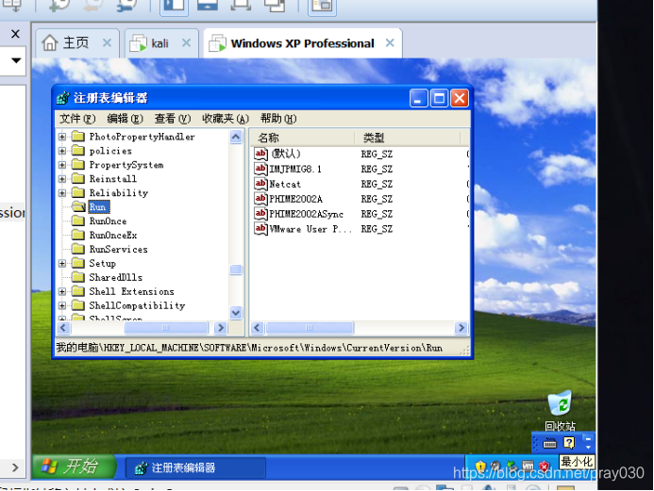
Task: Click the Reliability folder icon
Action: pos(78,192)
